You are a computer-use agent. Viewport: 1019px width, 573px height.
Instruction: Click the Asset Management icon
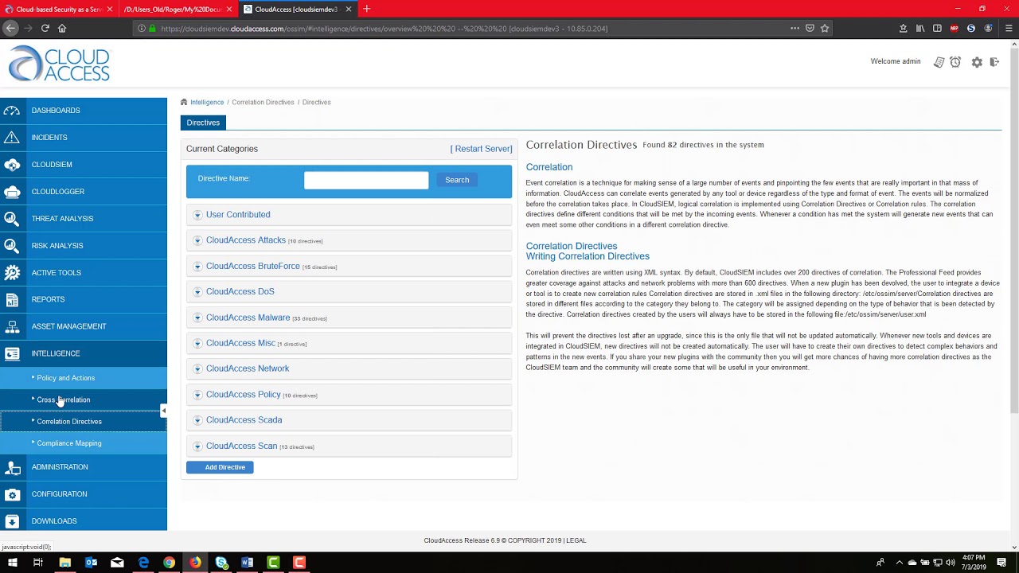pos(12,326)
